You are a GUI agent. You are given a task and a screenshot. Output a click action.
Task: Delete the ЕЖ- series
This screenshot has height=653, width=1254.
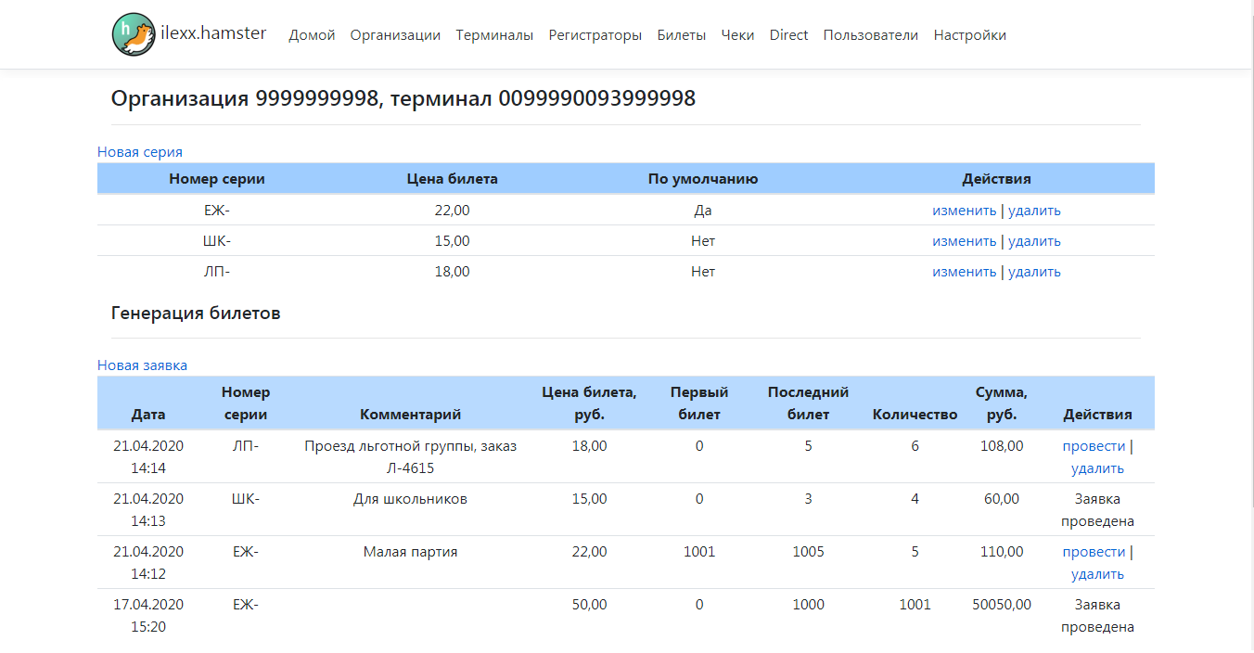(x=1034, y=211)
